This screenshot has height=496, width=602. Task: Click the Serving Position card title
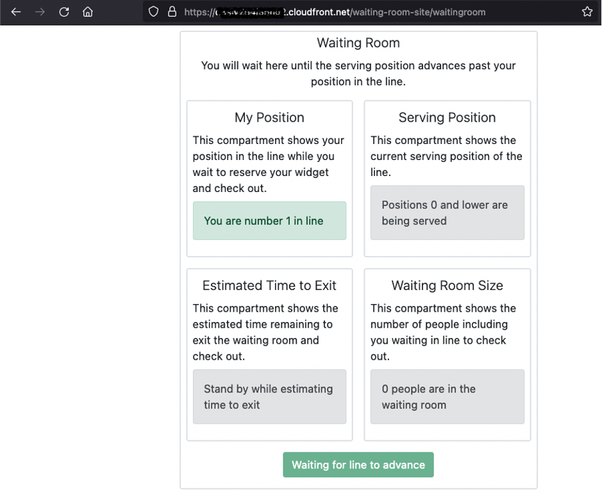447,117
